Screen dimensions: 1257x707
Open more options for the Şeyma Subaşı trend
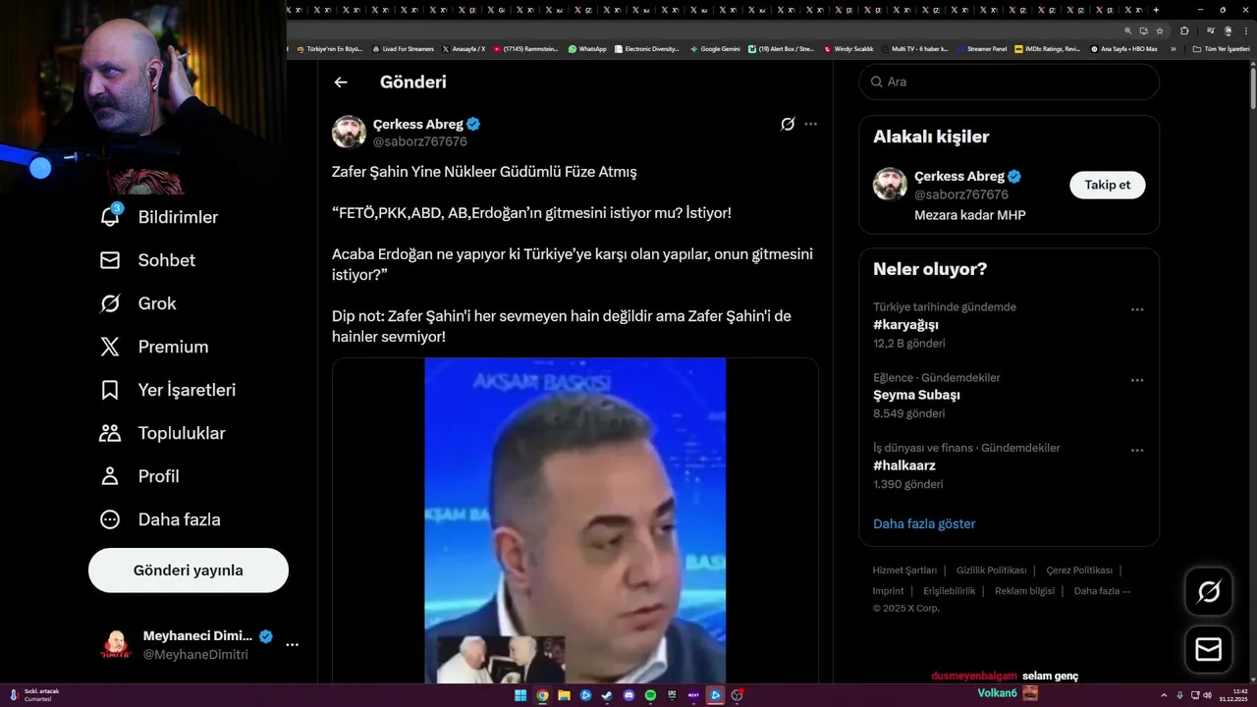click(x=1137, y=380)
